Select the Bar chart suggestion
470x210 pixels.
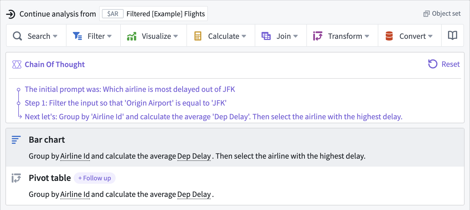point(235,148)
